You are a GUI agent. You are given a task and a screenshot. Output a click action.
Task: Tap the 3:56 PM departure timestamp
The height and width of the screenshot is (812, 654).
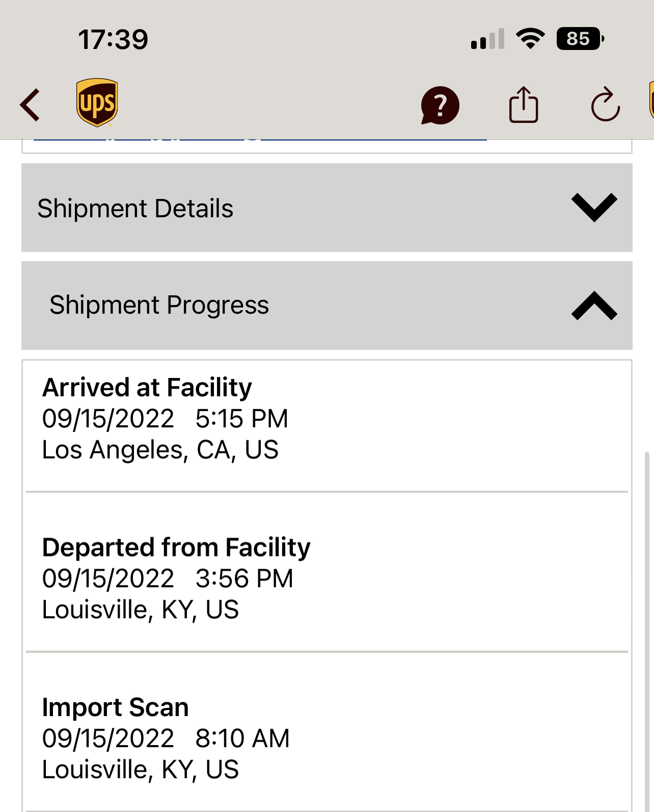pyautogui.click(x=244, y=578)
